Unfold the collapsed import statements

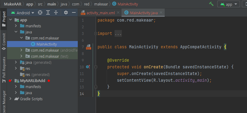[96, 34]
